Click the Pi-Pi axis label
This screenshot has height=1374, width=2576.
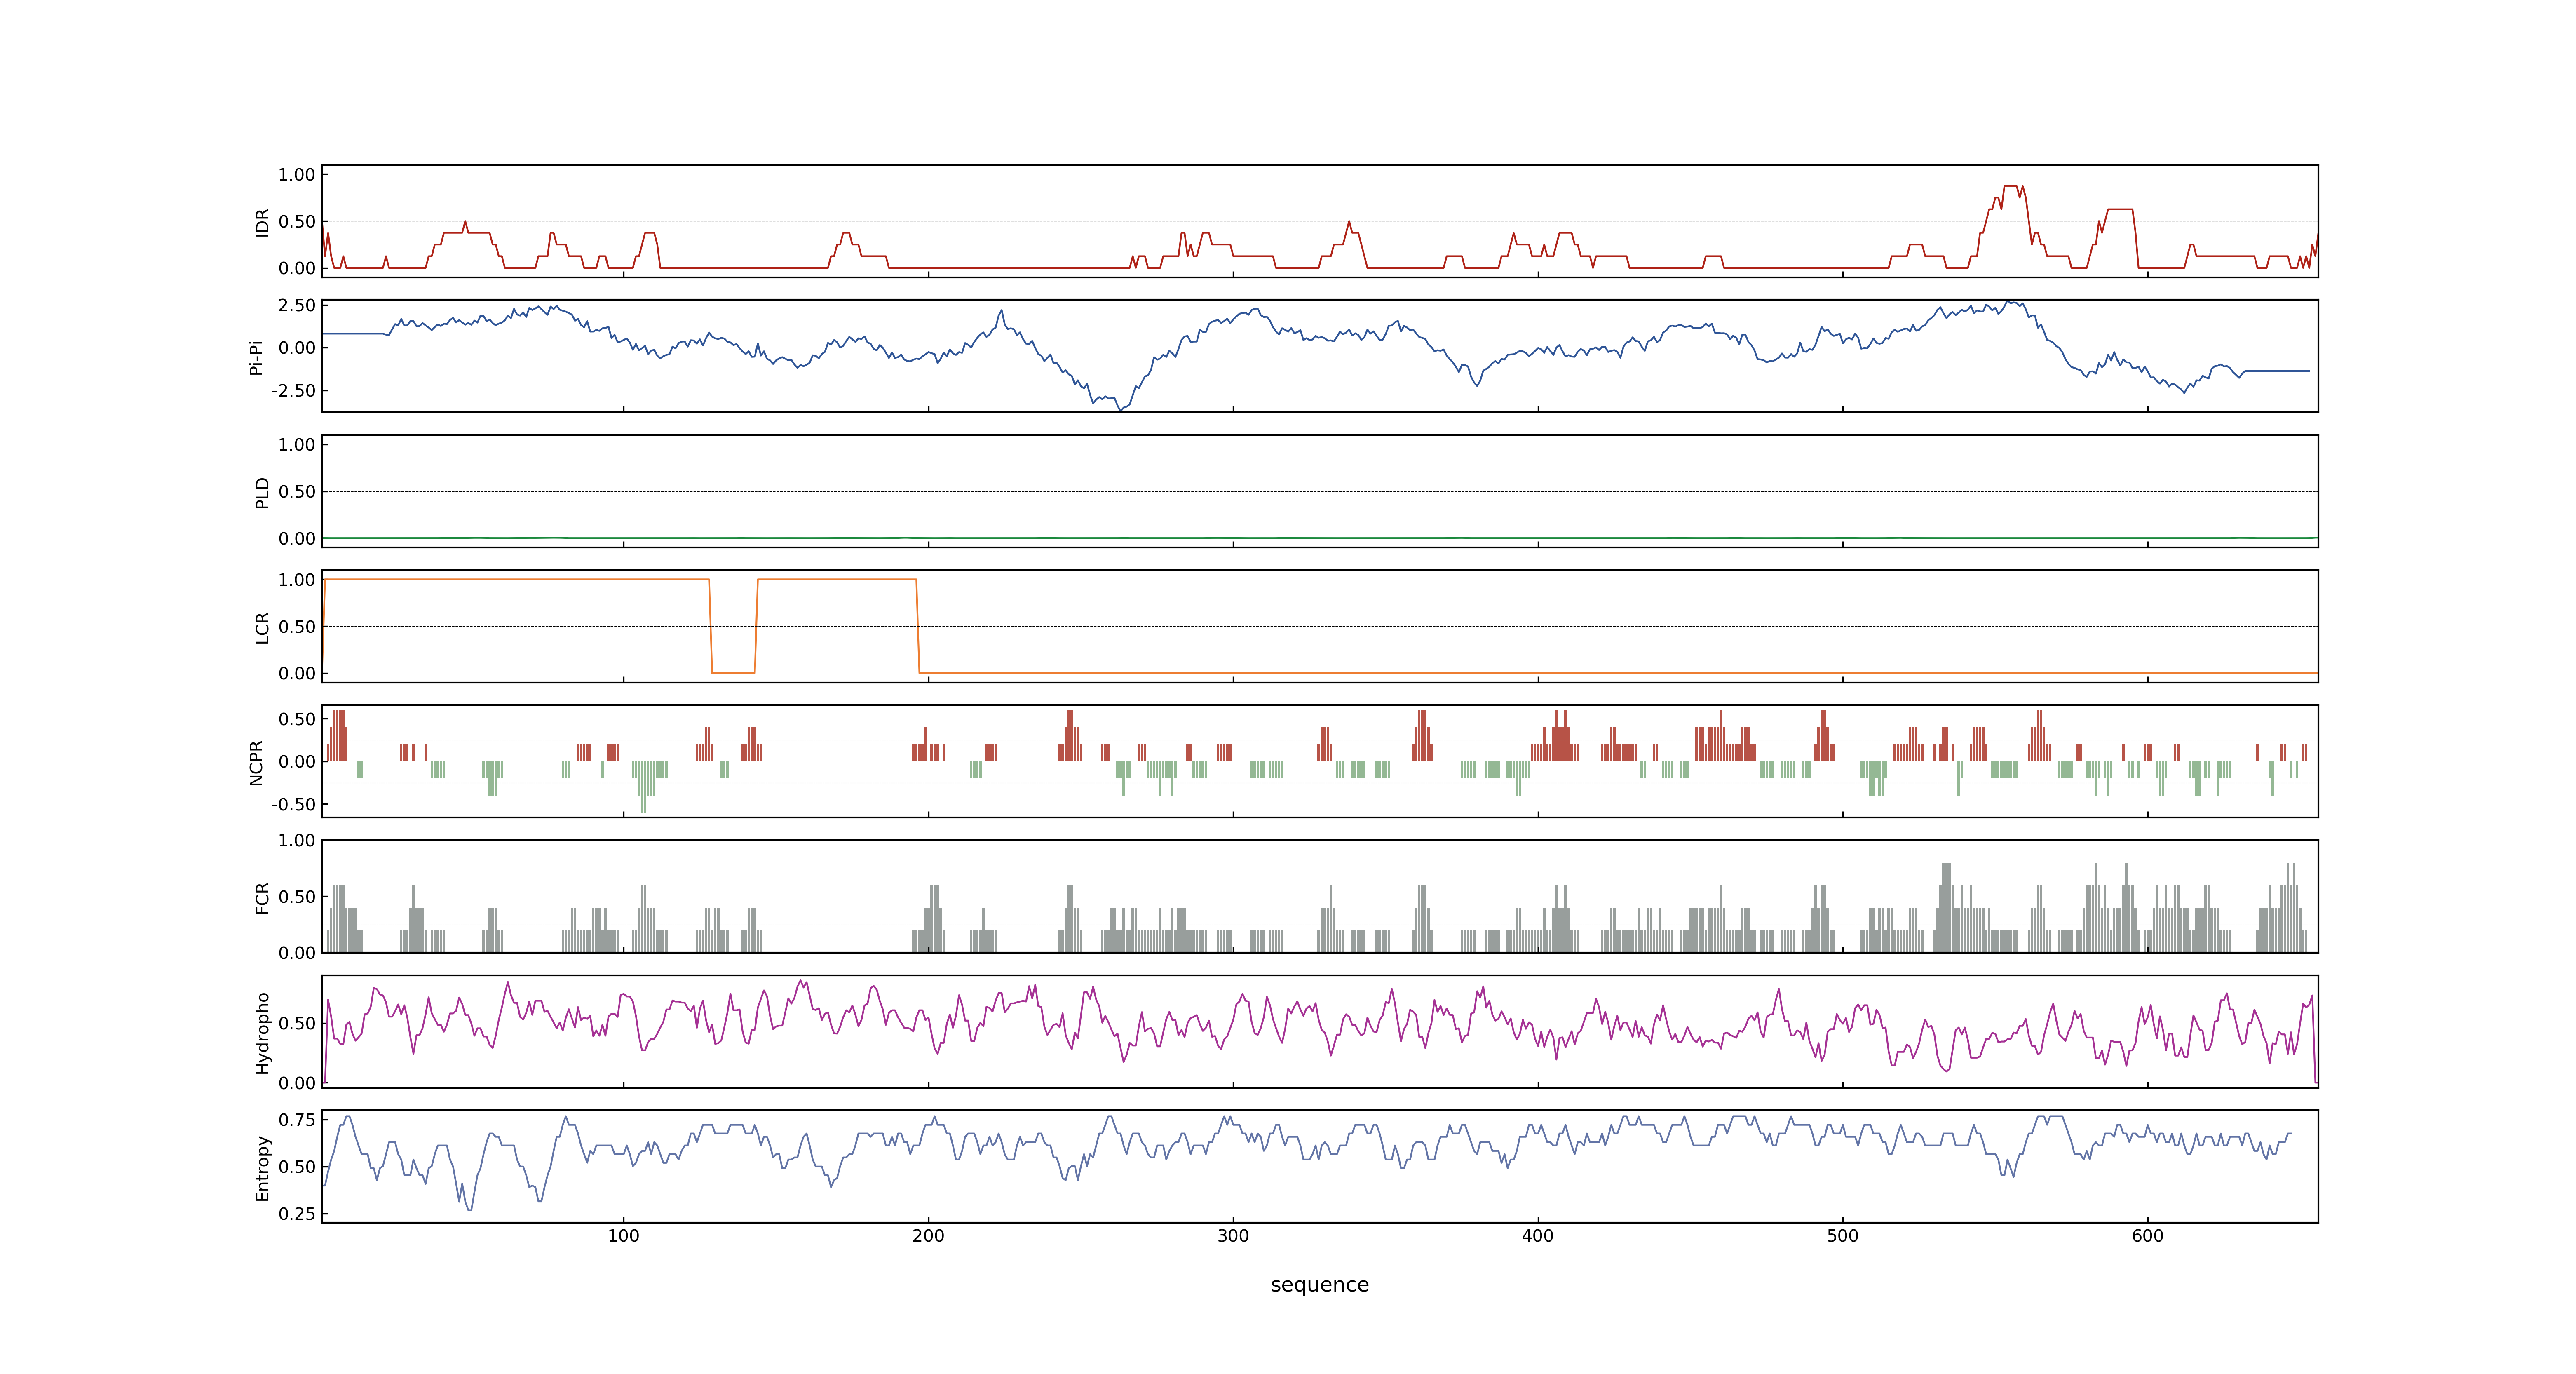point(256,357)
